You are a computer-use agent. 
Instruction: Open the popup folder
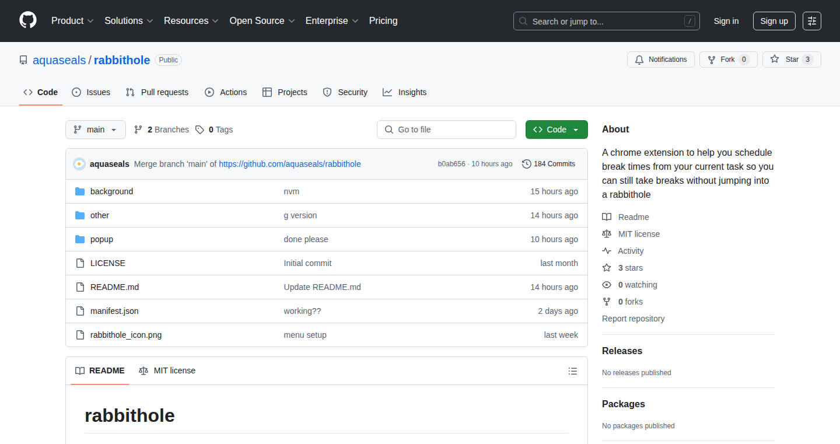click(x=101, y=239)
